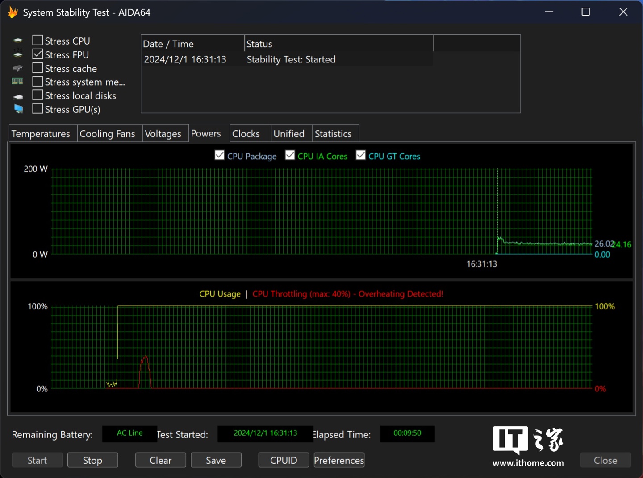This screenshot has height=478, width=643.
Task: Click the FPU chip icon beside Stress FPU
Action: tap(18, 54)
